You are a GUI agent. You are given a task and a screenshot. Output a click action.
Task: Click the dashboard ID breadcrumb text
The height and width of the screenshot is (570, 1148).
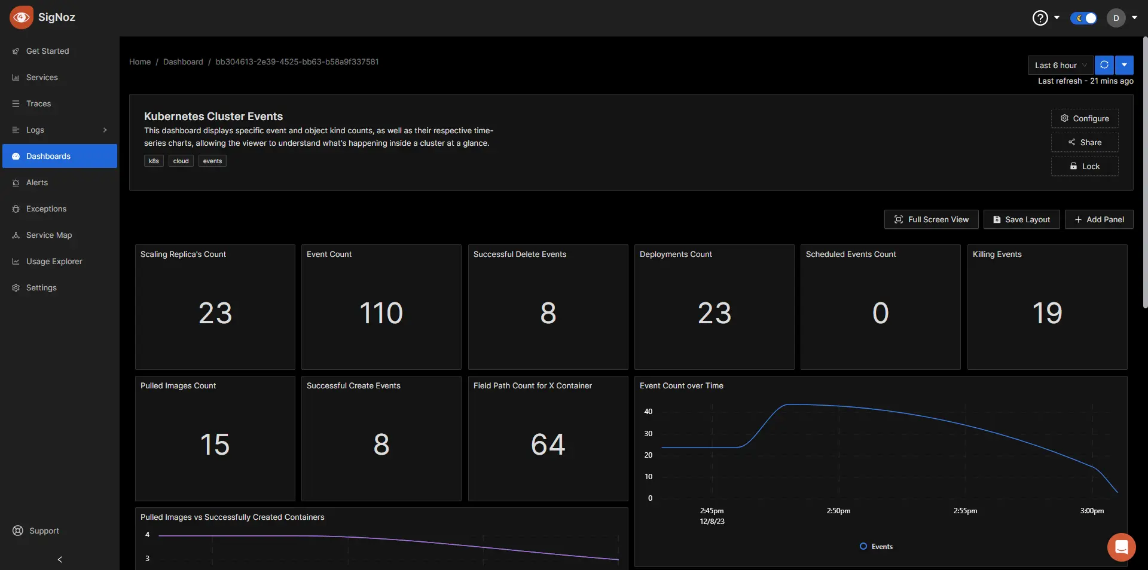click(x=297, y=62)
